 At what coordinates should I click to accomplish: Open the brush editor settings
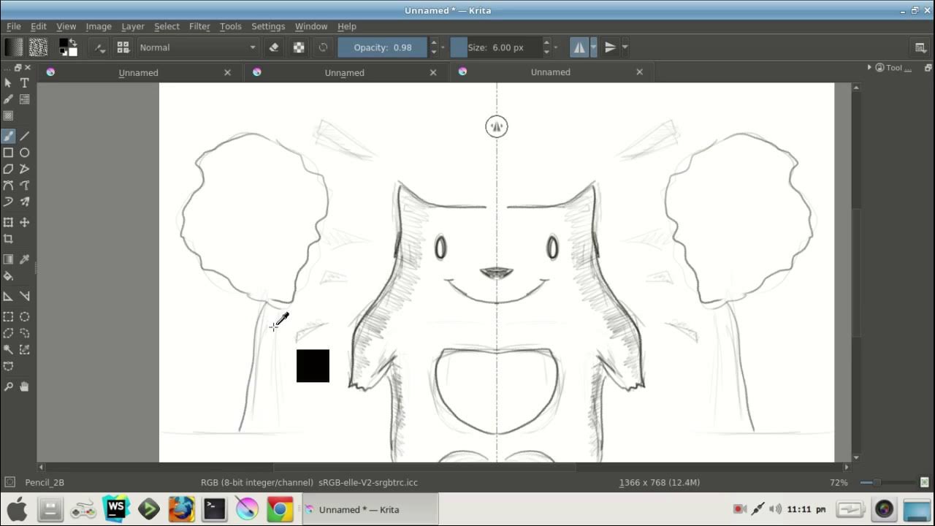100,47
